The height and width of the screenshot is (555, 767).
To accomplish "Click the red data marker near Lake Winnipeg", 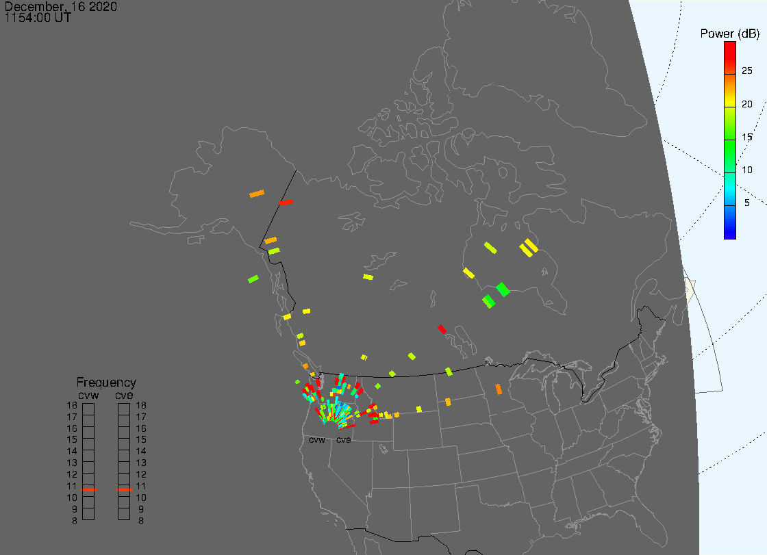I will click(x=442, y=330).
